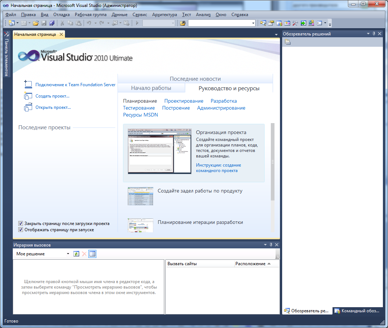388x328 pixels.
Task: Refresh the Call Hierarchy with green icon
Action: (76, 254)
